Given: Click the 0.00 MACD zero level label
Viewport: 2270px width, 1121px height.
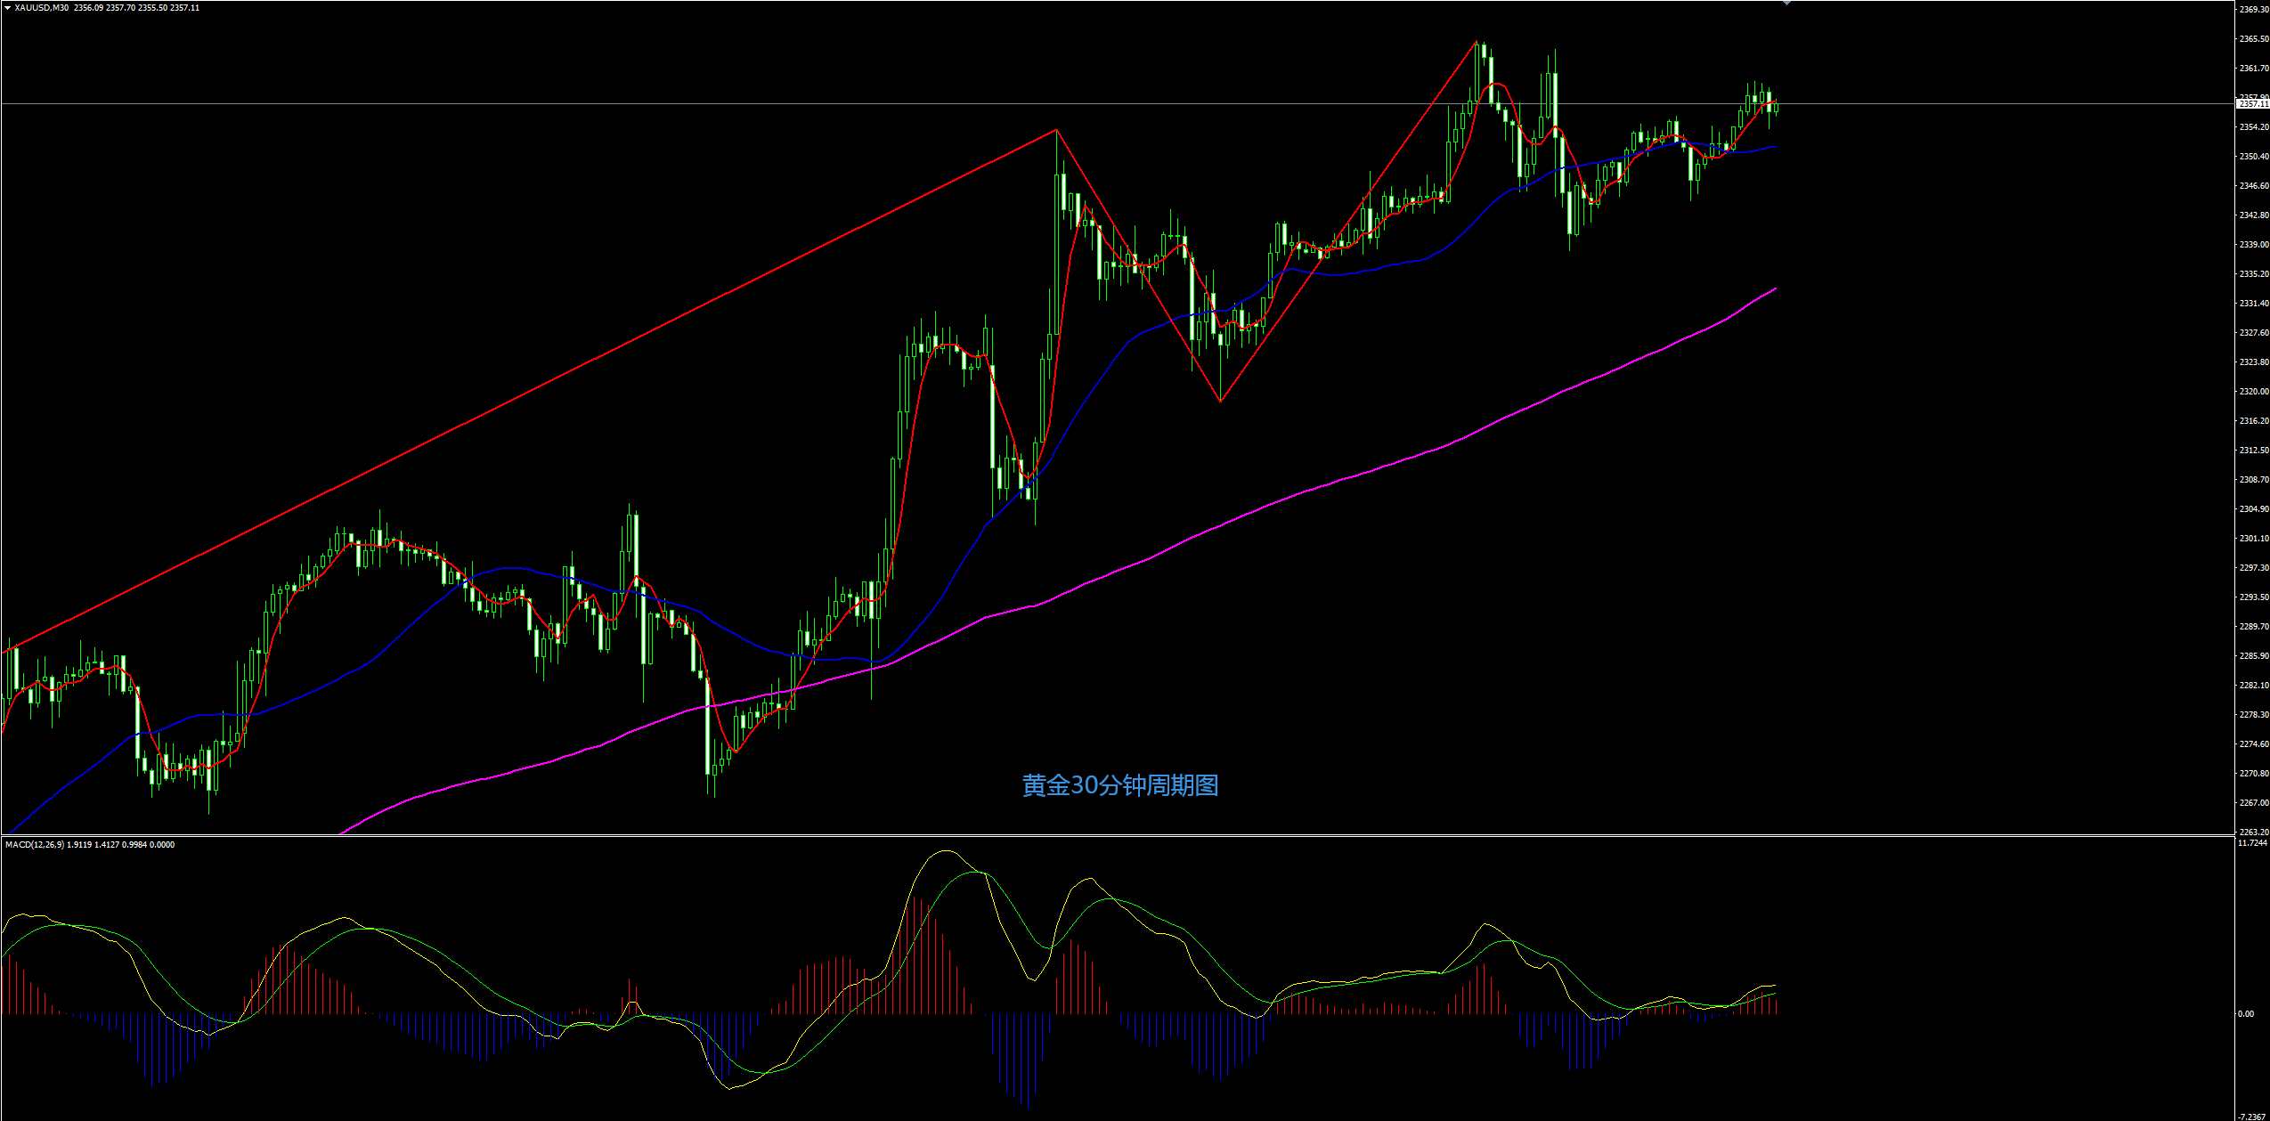Looking at the screenshot, I should (2246, 1014).
